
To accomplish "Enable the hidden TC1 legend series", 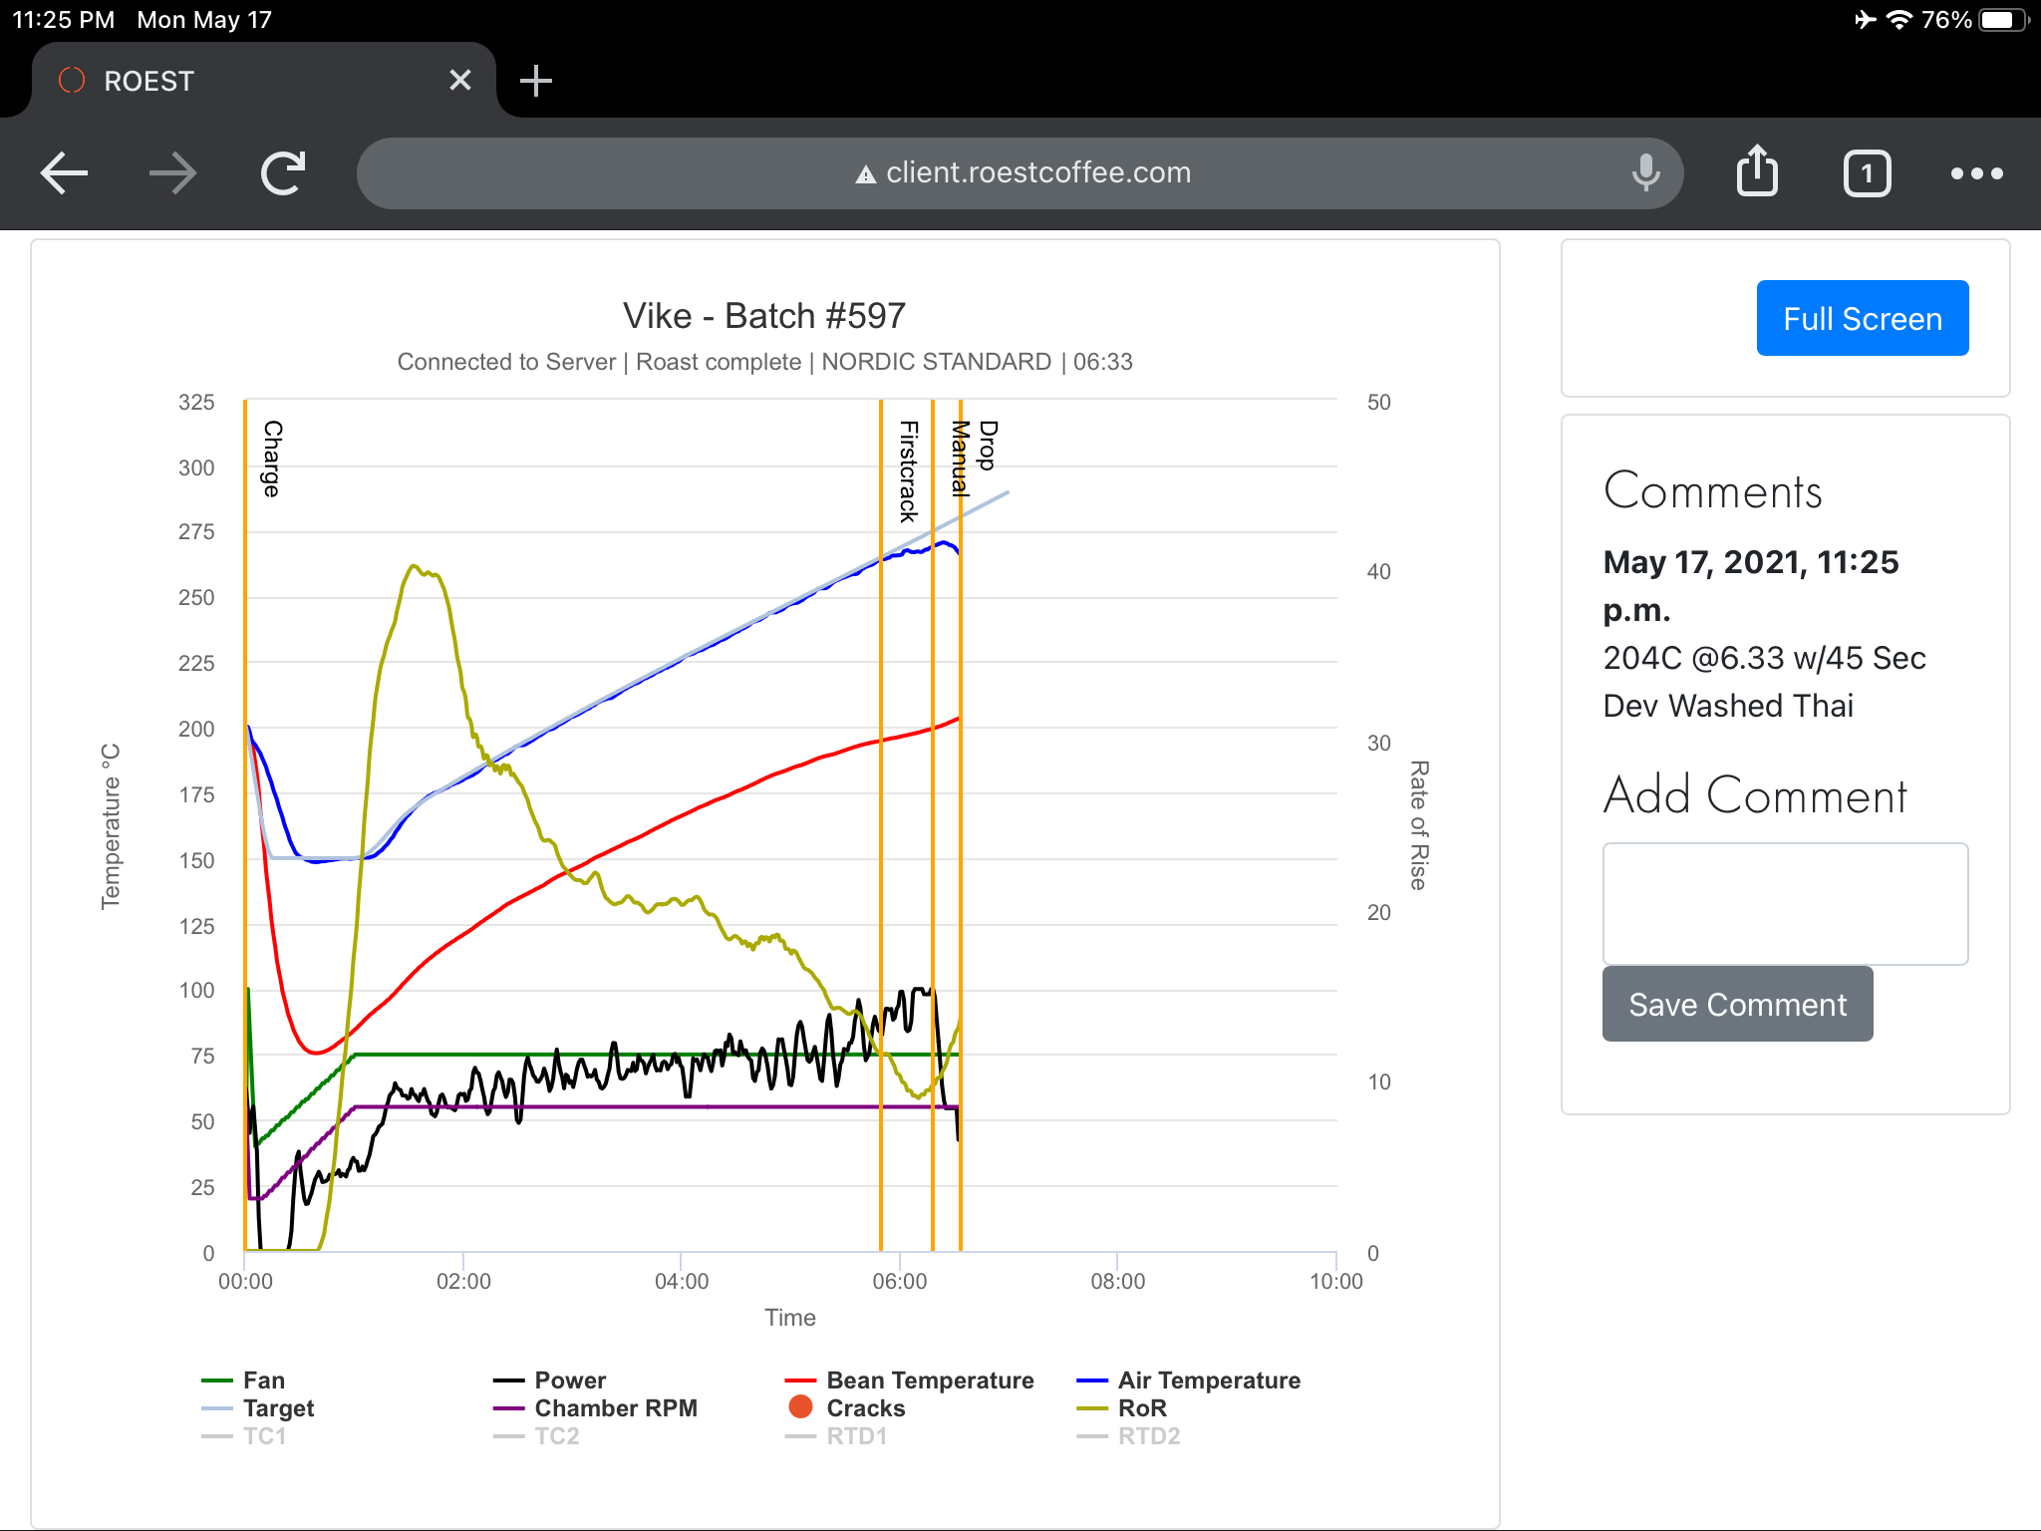I will [243, 1435].
